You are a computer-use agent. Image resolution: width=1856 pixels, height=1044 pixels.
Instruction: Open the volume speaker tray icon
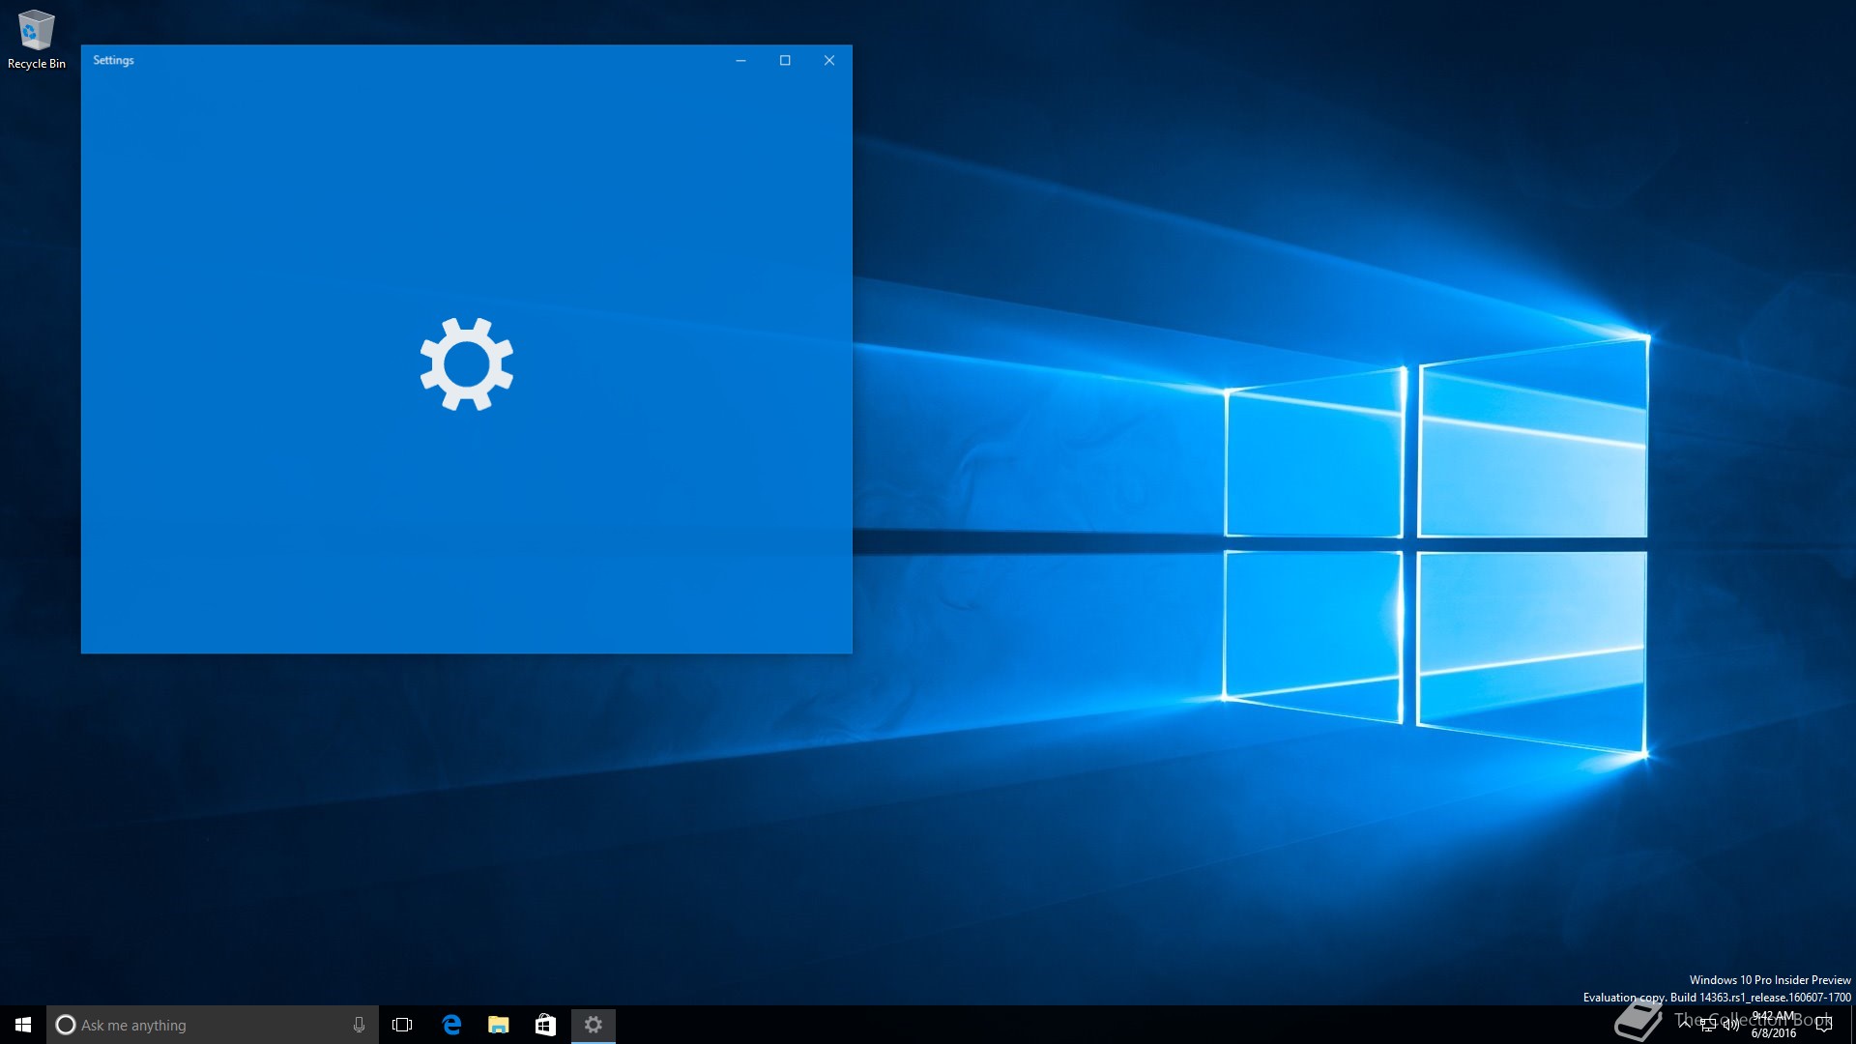pyautogui.click(x=1730, y=1025)
